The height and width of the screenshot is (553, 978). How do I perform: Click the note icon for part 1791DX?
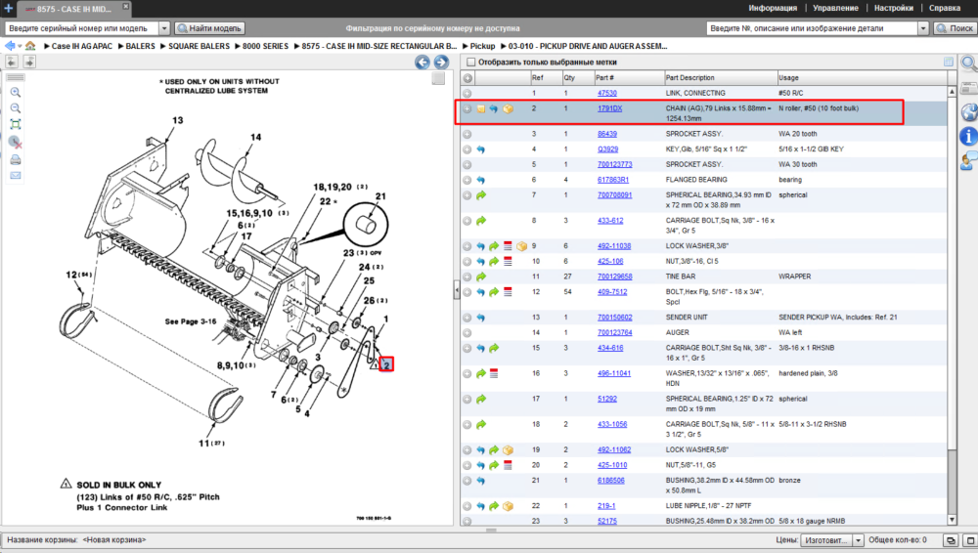tap(481, 109)
